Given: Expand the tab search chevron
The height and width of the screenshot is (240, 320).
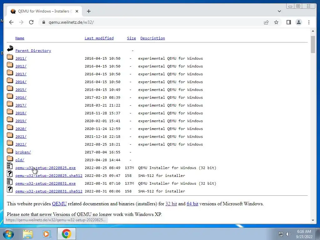Looking at the screenshot, I should [279, 11].
